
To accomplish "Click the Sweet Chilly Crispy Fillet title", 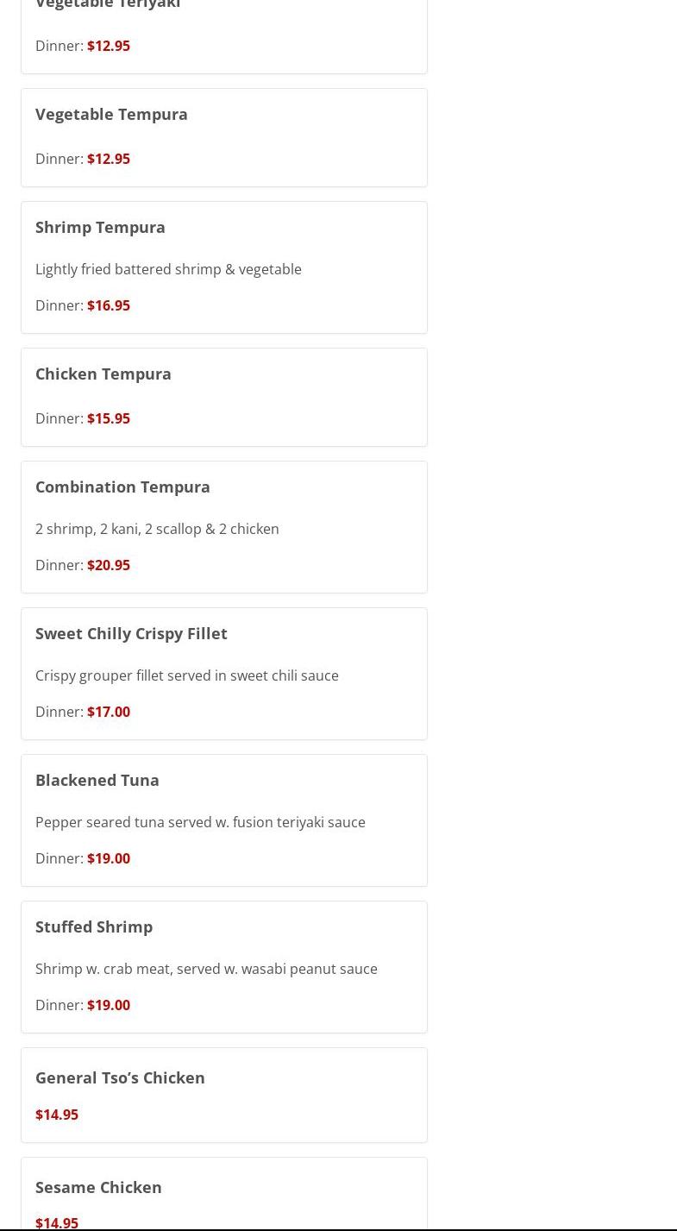I will click(131, 633).
